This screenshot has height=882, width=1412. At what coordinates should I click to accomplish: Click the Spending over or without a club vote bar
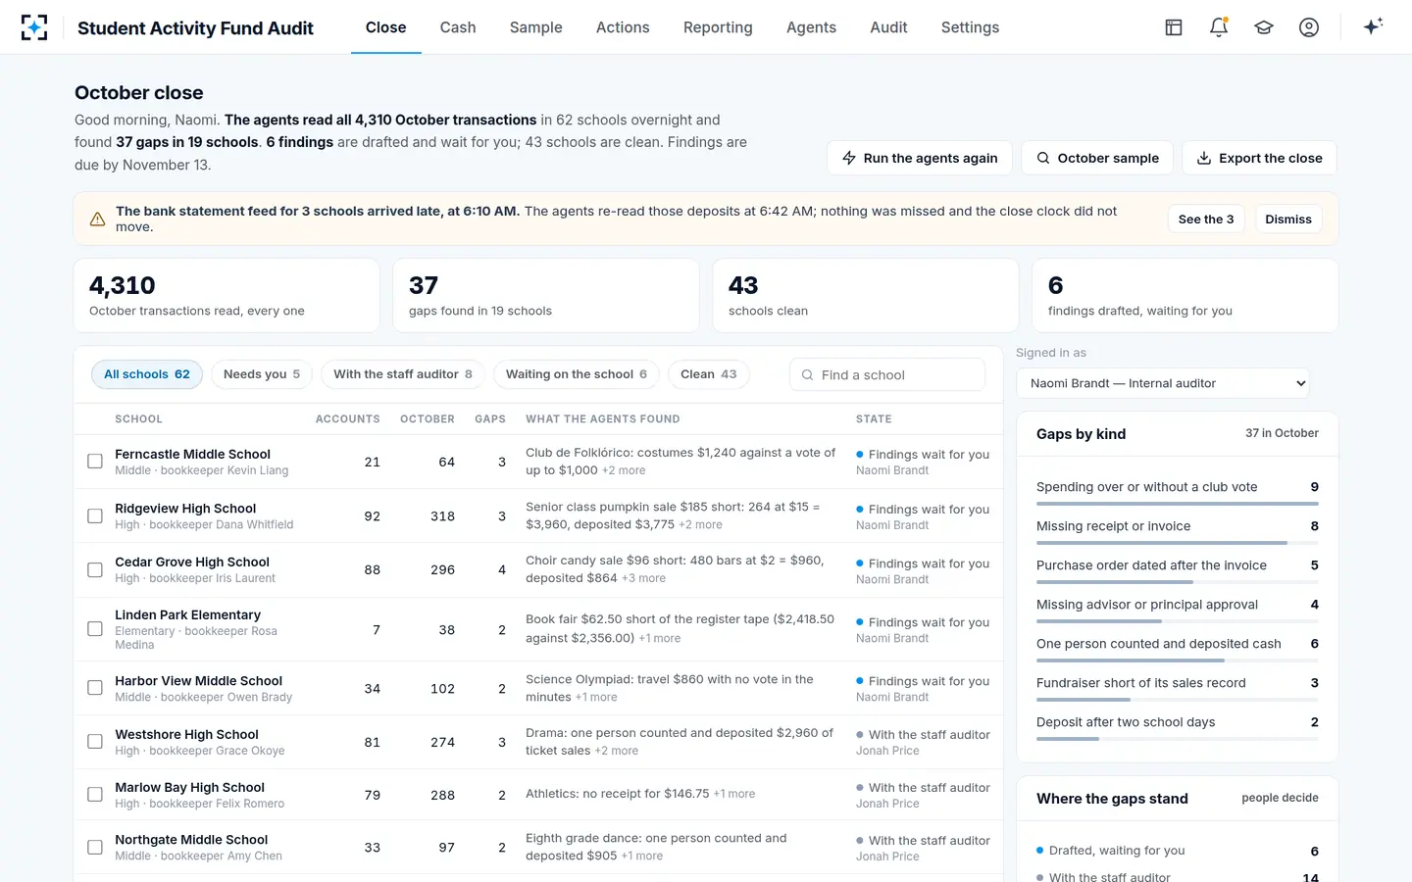pyautogui.click(x=1178, y=504)
